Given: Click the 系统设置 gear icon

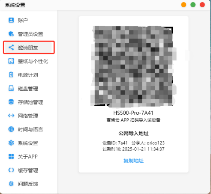Looking at the screenshot, I should pos(11,143).
